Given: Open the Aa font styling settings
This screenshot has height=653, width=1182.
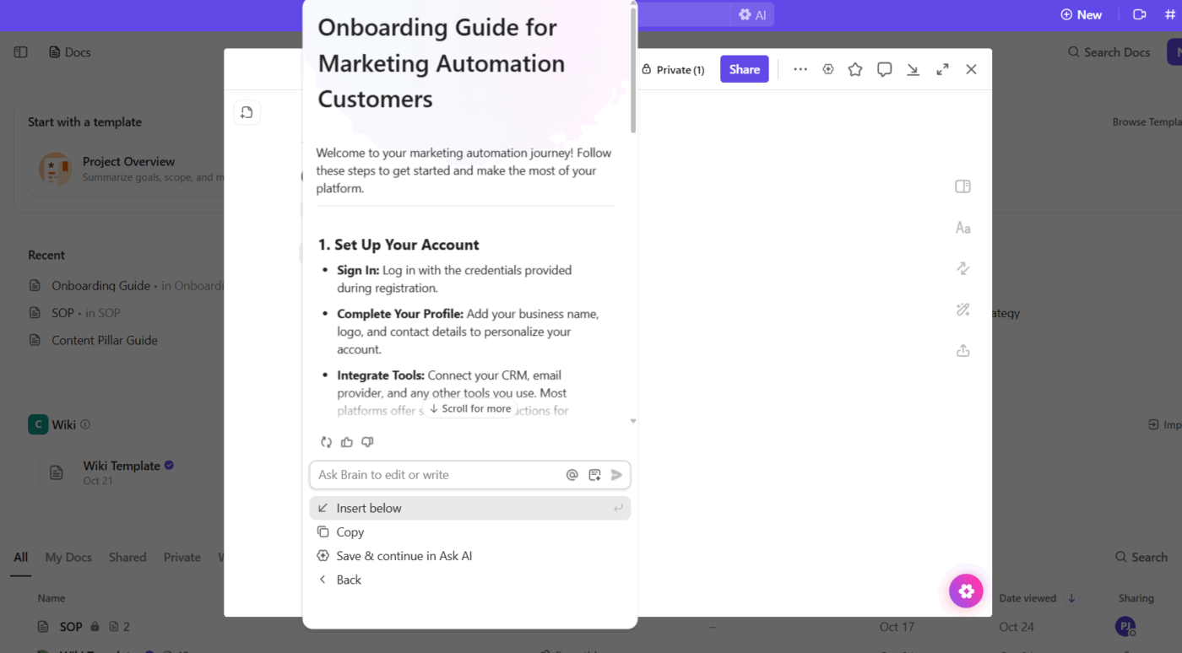Looking at the screenshot, I should tap(962, 227).
